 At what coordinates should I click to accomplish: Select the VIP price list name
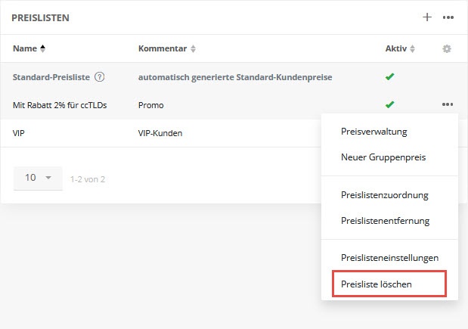tap(18, 133)
